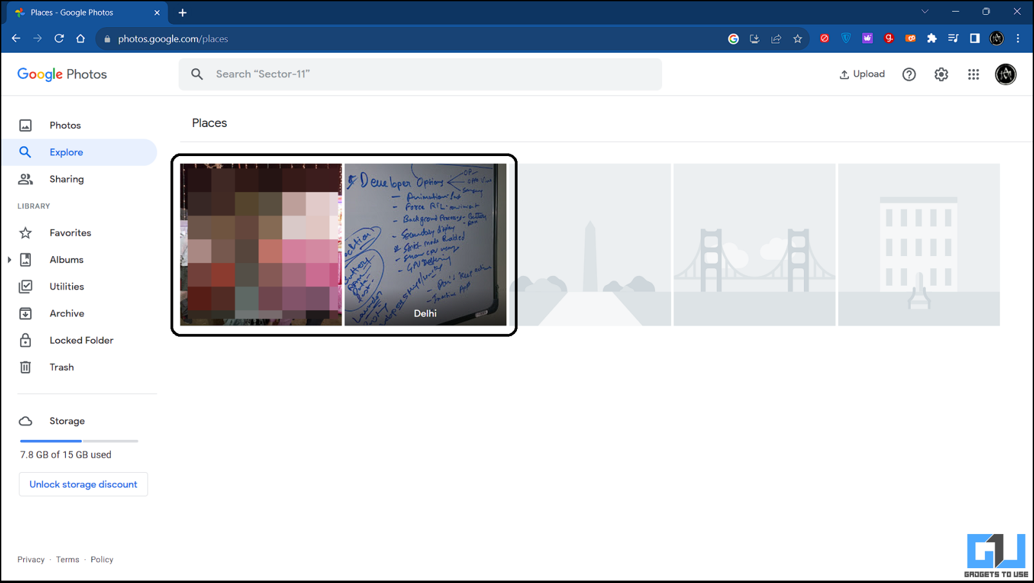Click the search magnifier icon
1034x583 pixels.
[197, 74]
